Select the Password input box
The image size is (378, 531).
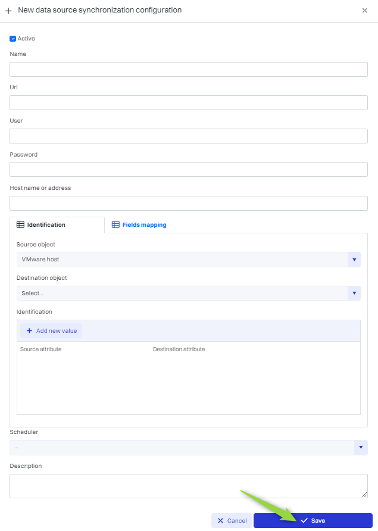188,170
